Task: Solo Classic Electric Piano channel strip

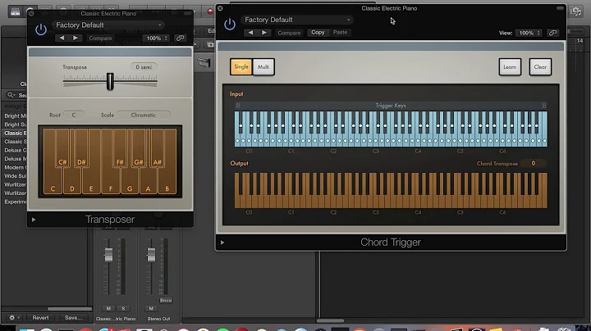Action: [123, 308]
